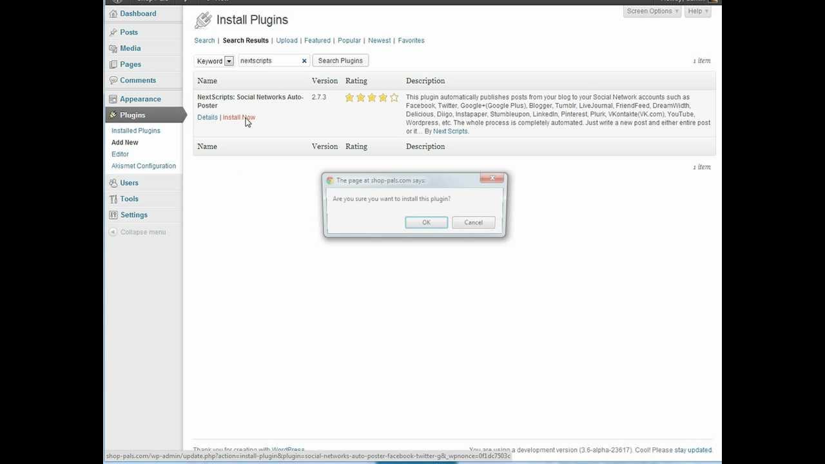Screen dimensions: 825x464
Task: Switch to the Upload tab
Action: pos(287,41)
